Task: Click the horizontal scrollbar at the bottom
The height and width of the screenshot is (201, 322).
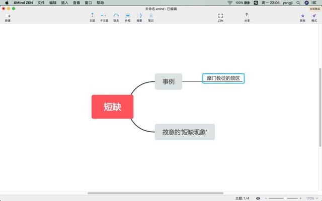Action: [155, 193]
